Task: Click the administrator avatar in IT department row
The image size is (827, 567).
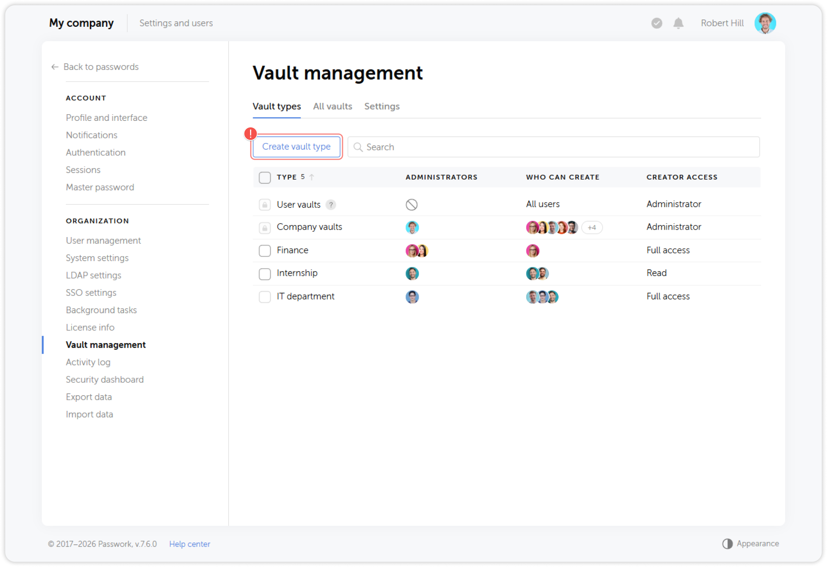Action: pos(412,297)
